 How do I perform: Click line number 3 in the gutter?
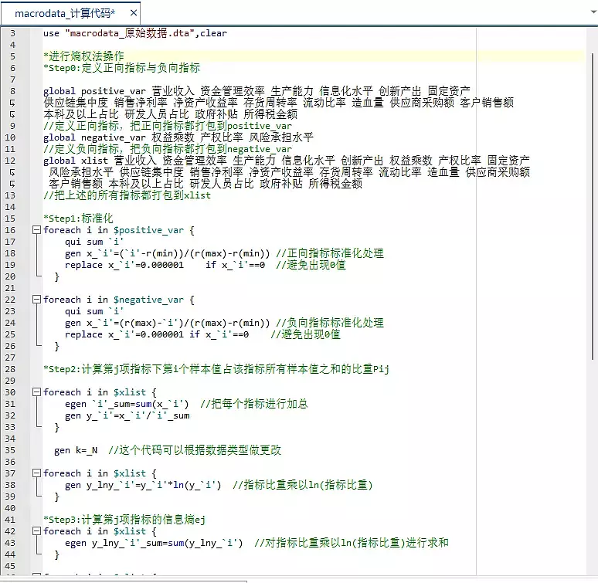12,33
